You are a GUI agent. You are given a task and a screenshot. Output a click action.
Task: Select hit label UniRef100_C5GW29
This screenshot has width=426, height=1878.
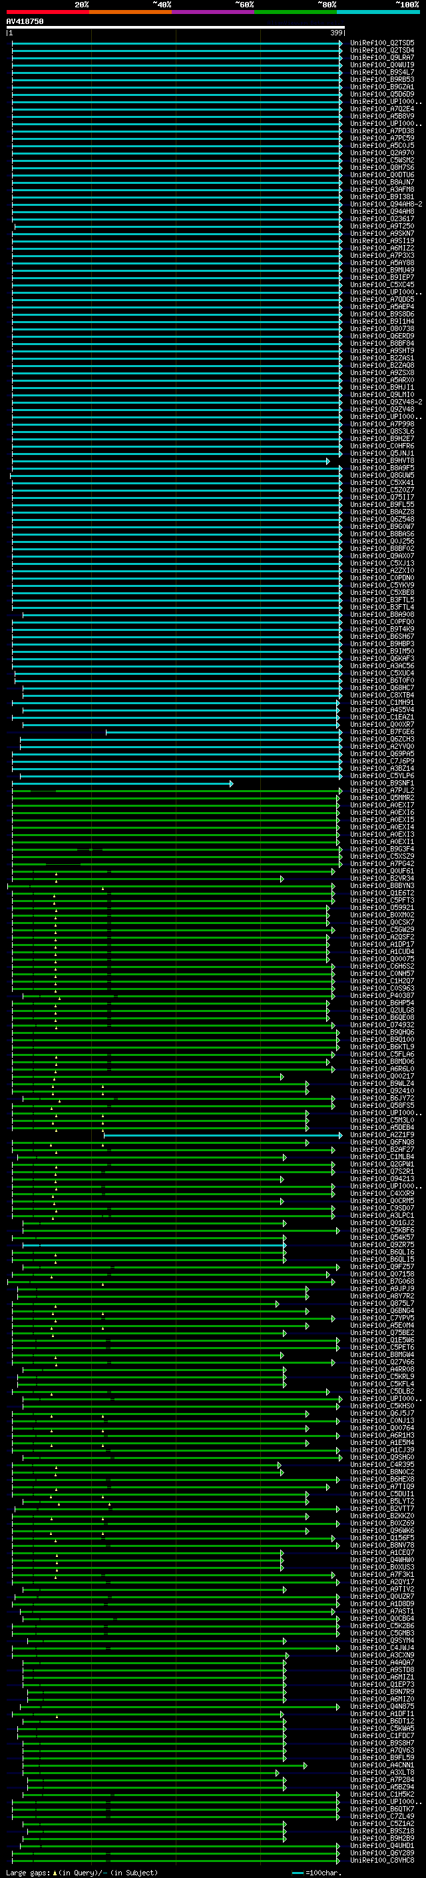point(381,929)
